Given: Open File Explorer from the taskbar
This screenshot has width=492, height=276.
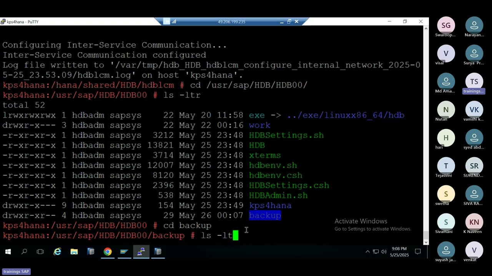Looking at the screenshot, I should tap(74, 252).
